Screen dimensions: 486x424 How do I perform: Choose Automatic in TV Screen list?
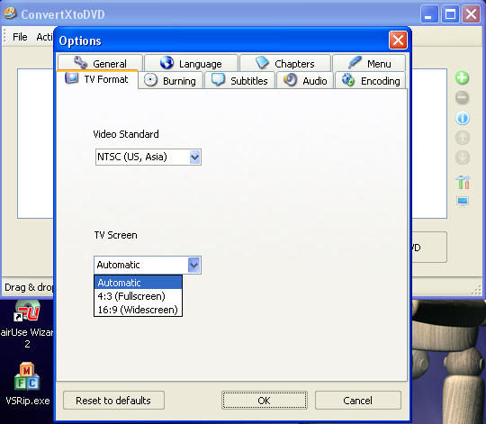point(138,283)
